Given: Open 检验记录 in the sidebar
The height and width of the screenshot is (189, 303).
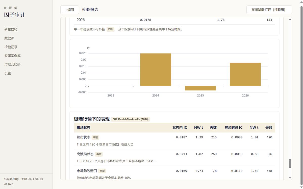Looking at the screenshot, I should click(11, 47).
